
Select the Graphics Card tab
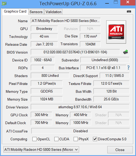tap(15, 11)
